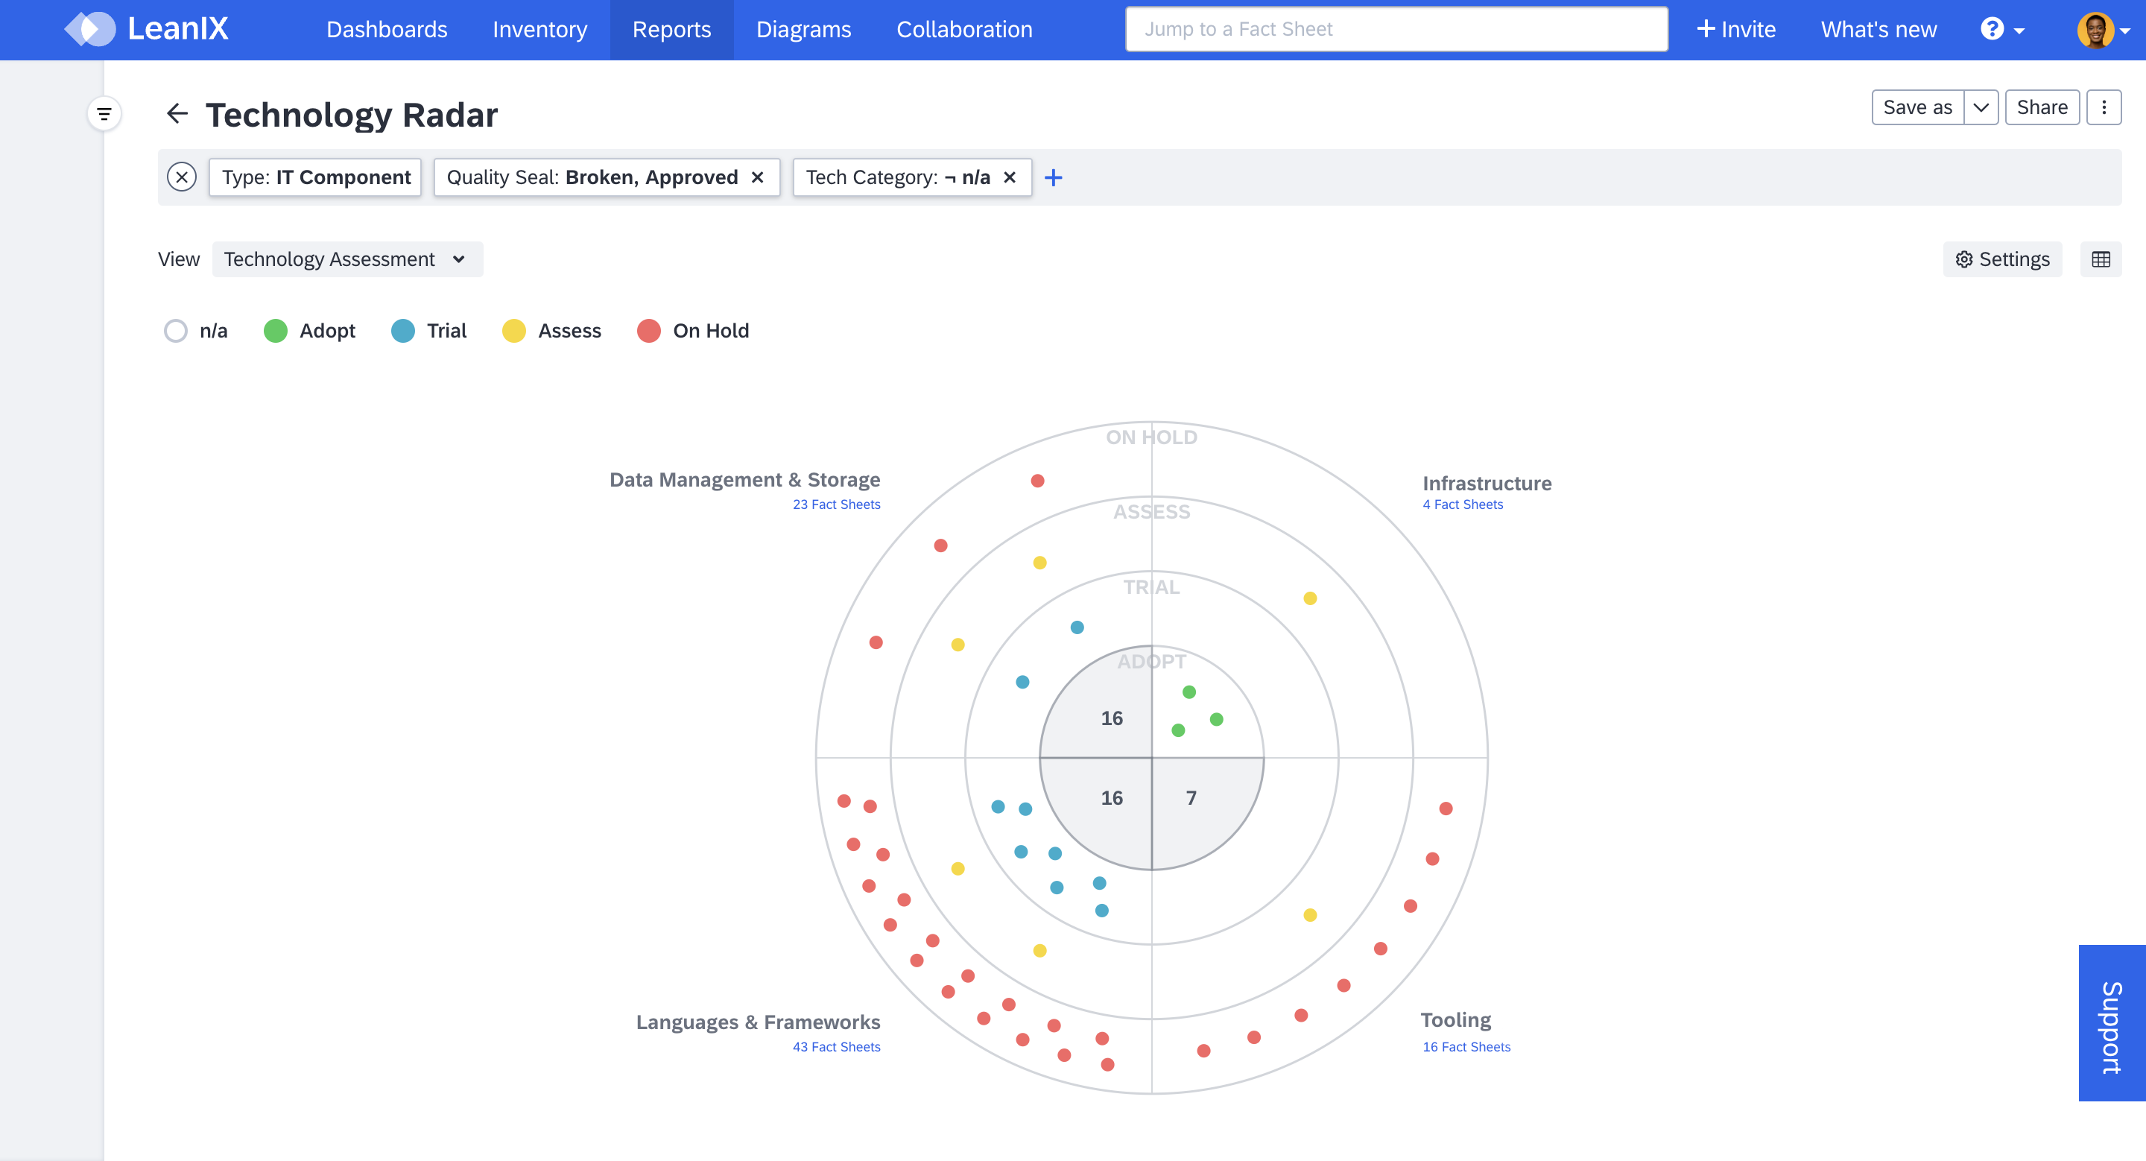The width and height of the screenshot is (2146, 1161).
Task: Open the Technology Assessment view dropdown
Action: tap(347, 259)
